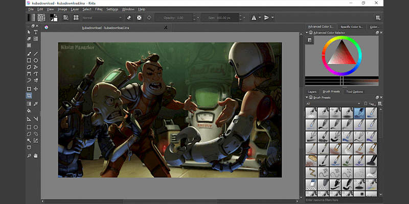Open the Filter menu
The image size is (409, 204).
(99, 9)
